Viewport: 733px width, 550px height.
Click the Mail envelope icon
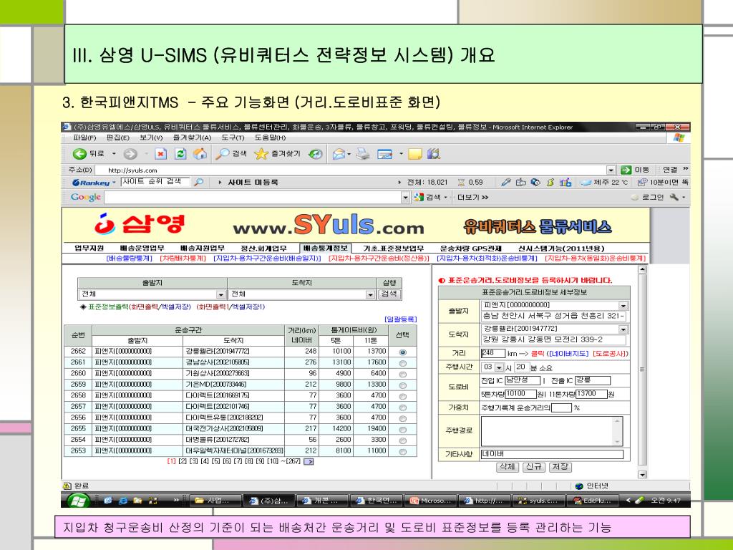[x=339, y=154]
